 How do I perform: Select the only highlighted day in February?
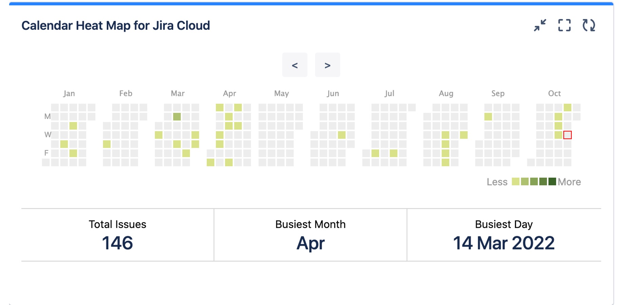point(107,144)
